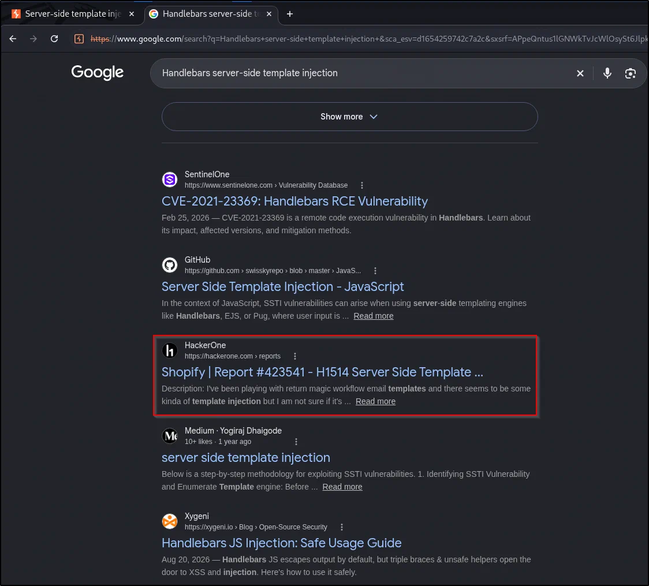Open the SentinelOne result options menu

click(362, 185)
